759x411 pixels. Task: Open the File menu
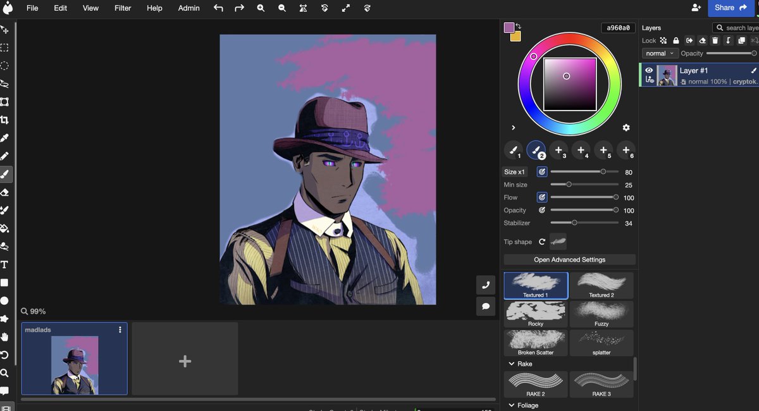click(x=32, y=8)
